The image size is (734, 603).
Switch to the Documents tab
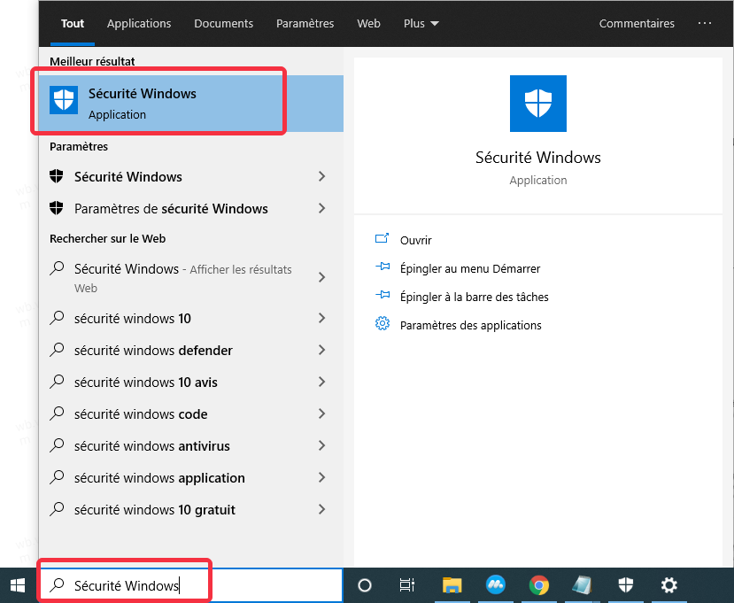click(223, 24)
